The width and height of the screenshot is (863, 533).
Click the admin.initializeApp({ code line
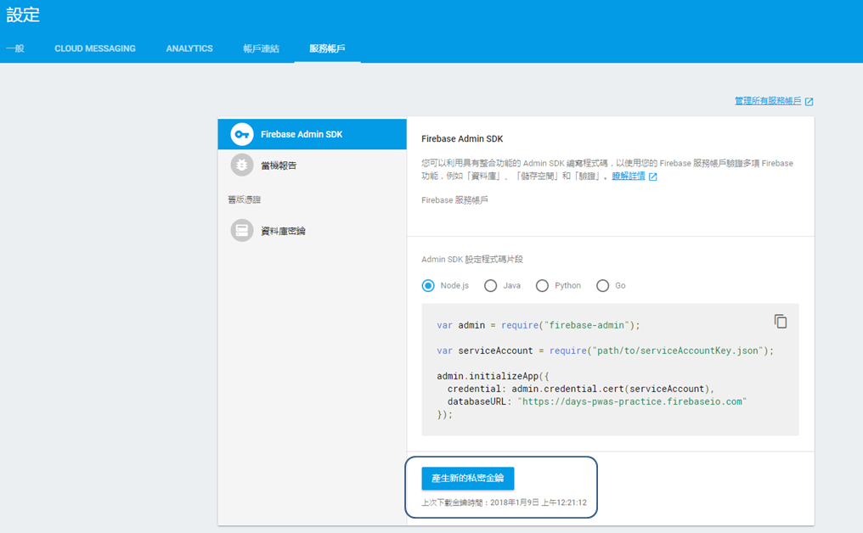pos(494,376)
